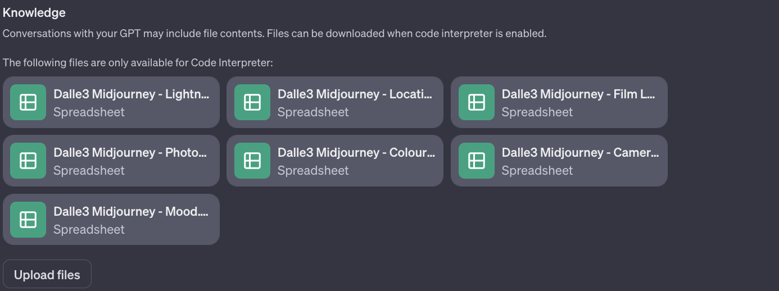
Task: Select the Dalle3 Midjourney - Locati... file name
Action: click(355, 94)
